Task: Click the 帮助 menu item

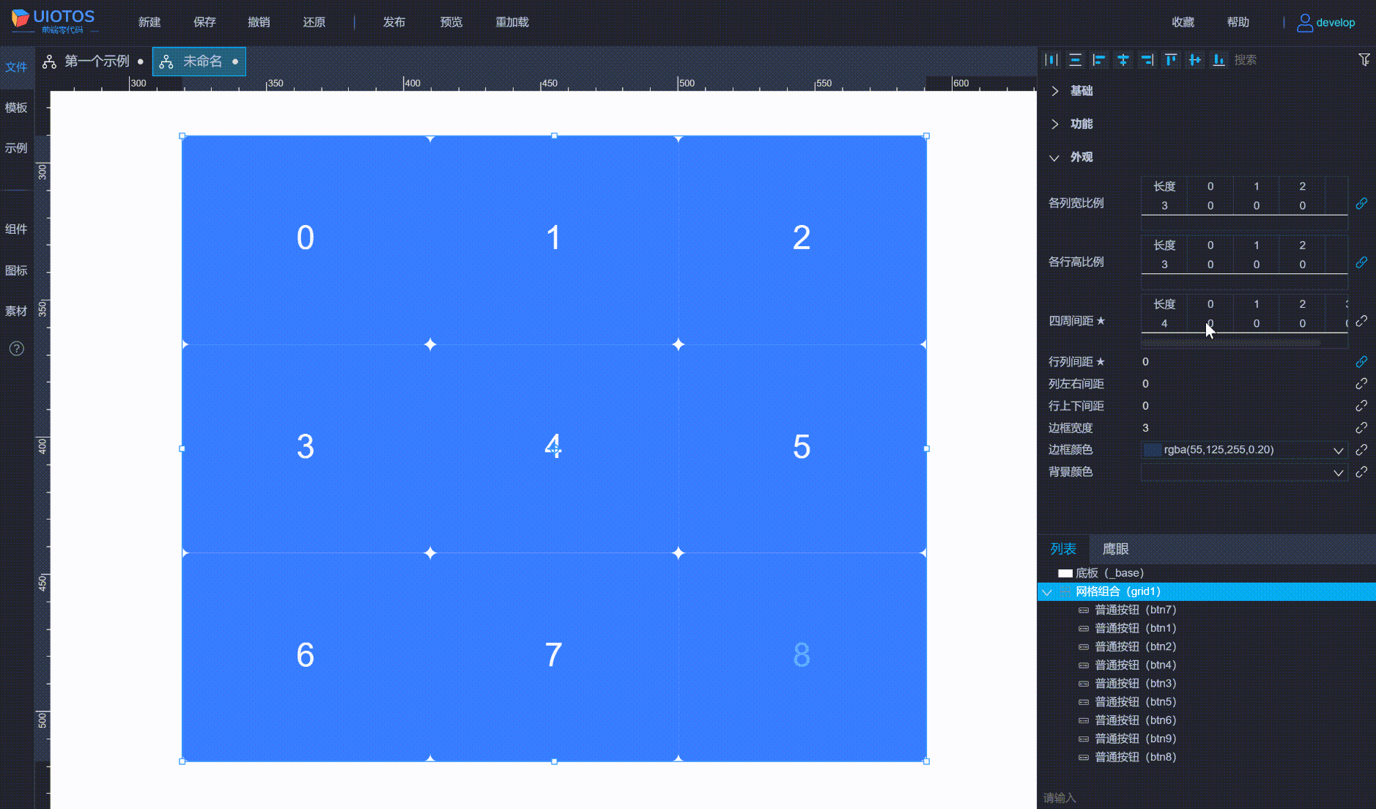Action: coord(1238,23)
